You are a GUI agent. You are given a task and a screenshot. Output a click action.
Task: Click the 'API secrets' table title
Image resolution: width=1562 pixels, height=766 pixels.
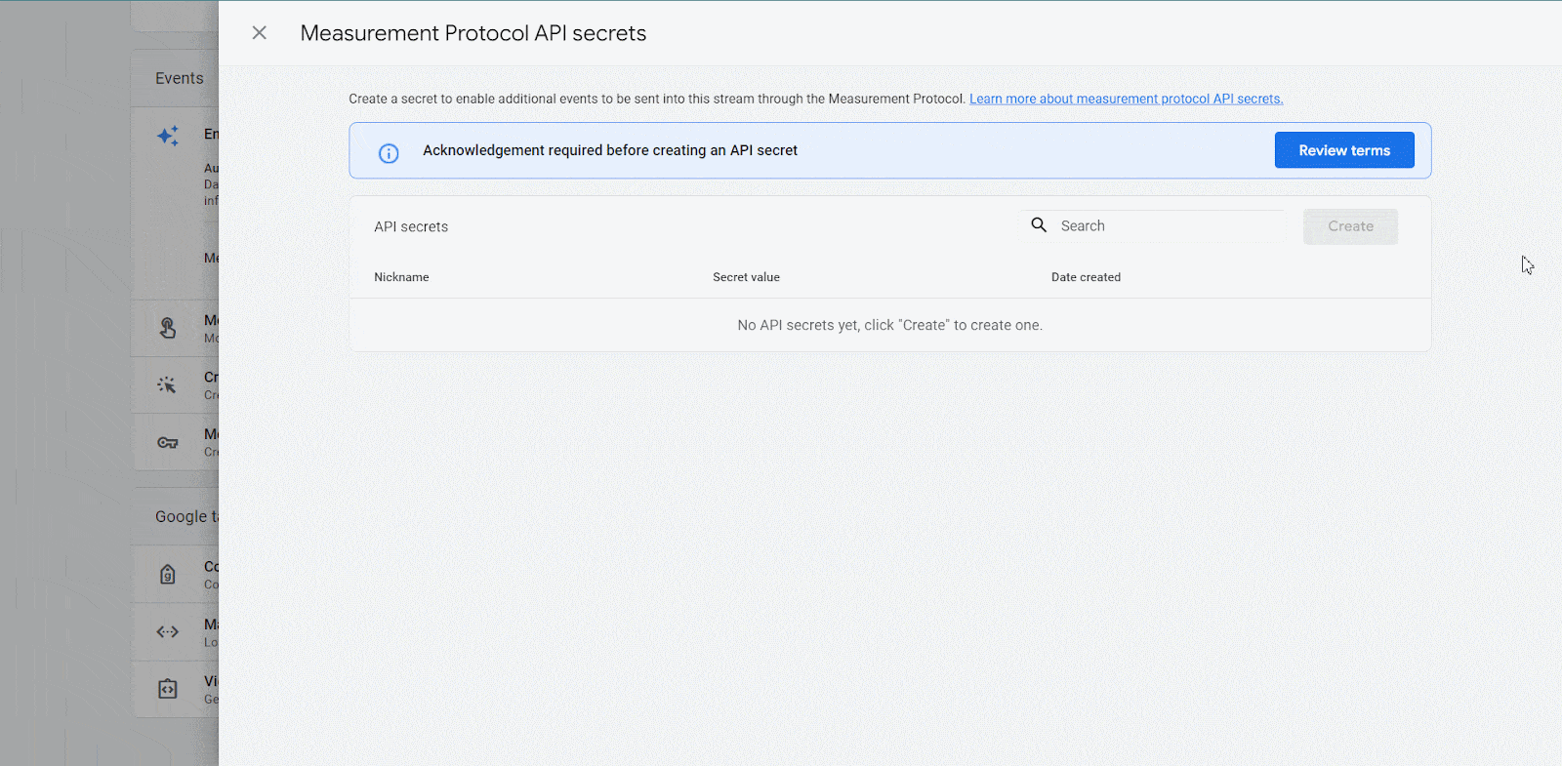pos(411,226)
